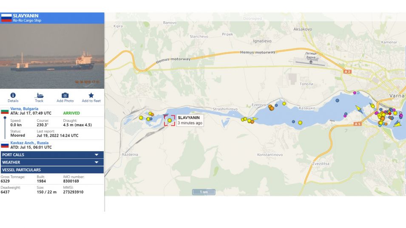Image resolution: width=406 pixels, height=228 pixels.
Task: Click the 1 nm map scale bar
Action: (204, 192)
